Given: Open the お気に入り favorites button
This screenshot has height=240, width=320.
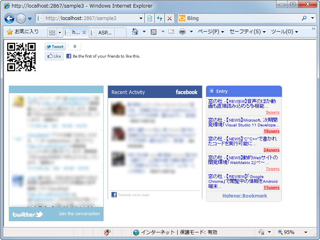Looking at the screenshot, I should pyautogui.click(x=23, y=32).
